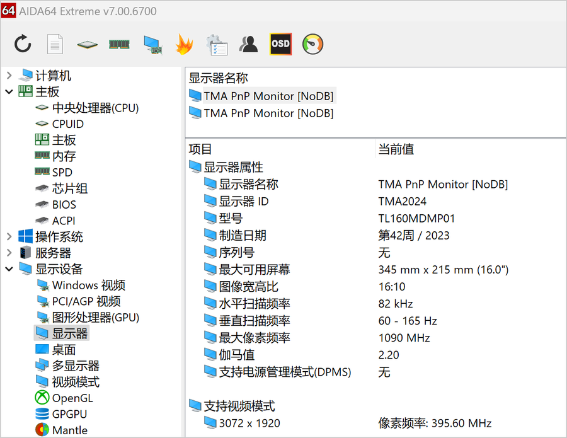Expand the 服务器 tree node
The width and height of the screenshot is (567, 438).
[x=9, y=253]
